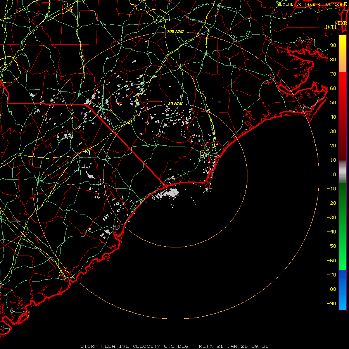
Task: Click the -50 value on velocity scale
Action: point(332,246)
